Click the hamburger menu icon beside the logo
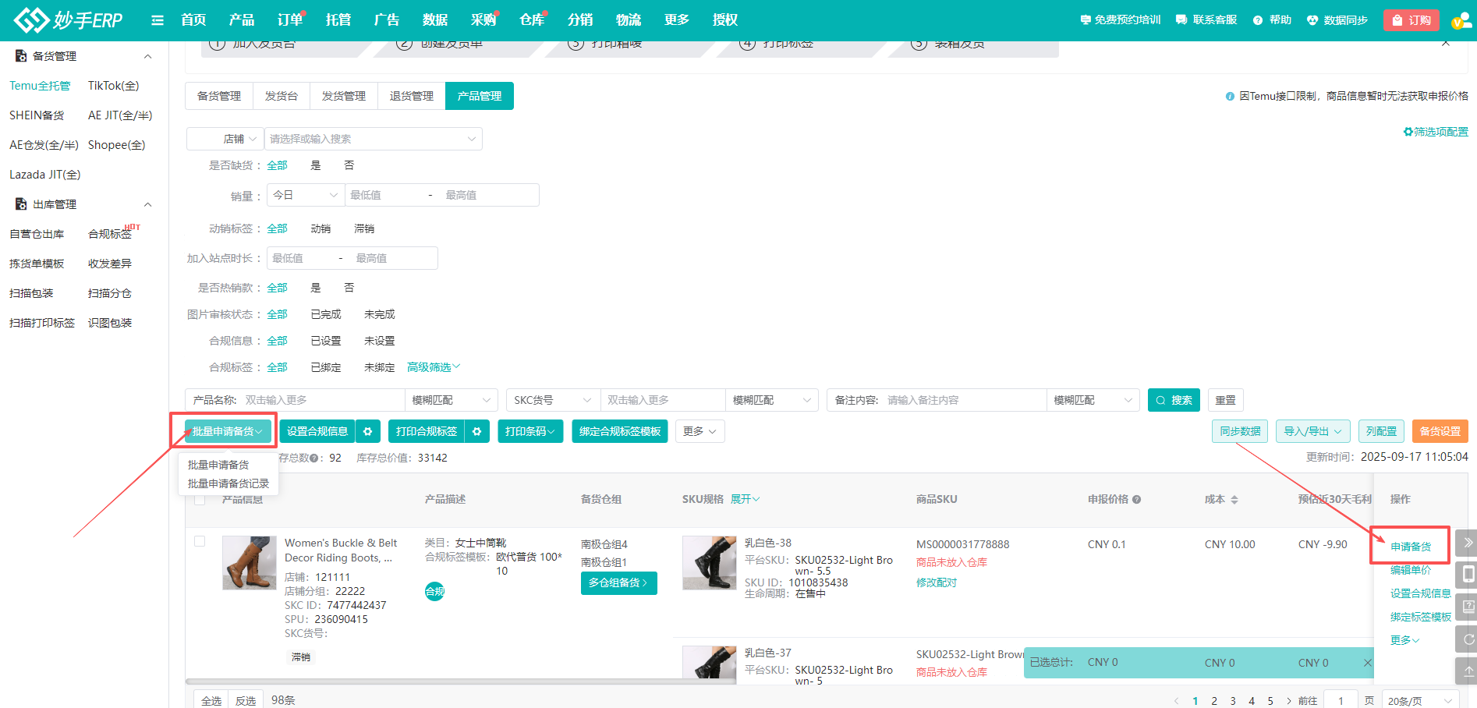1477x708 pixels. click(x=157, y=20)
